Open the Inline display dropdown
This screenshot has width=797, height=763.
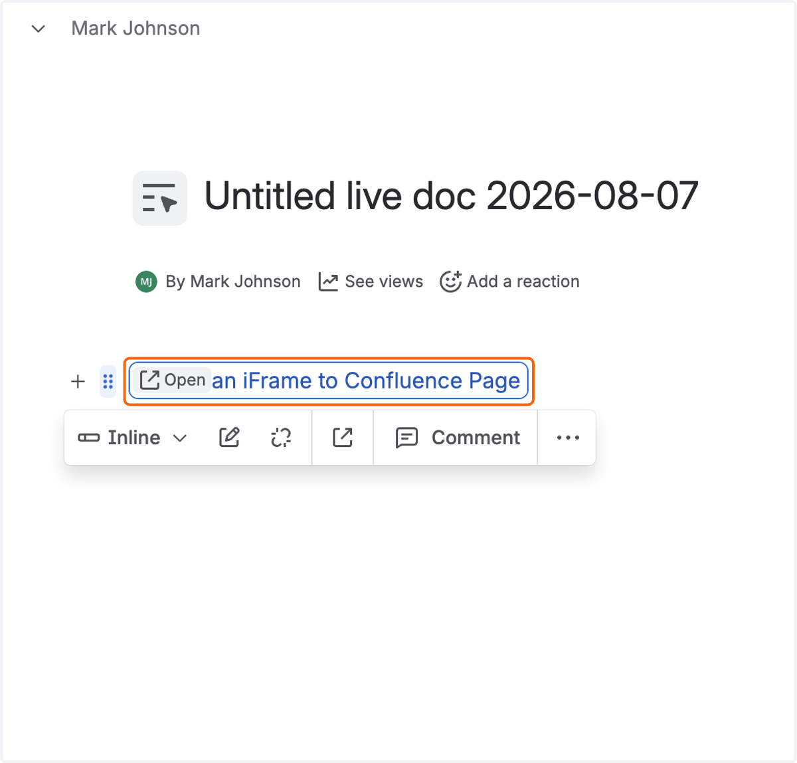133,438
